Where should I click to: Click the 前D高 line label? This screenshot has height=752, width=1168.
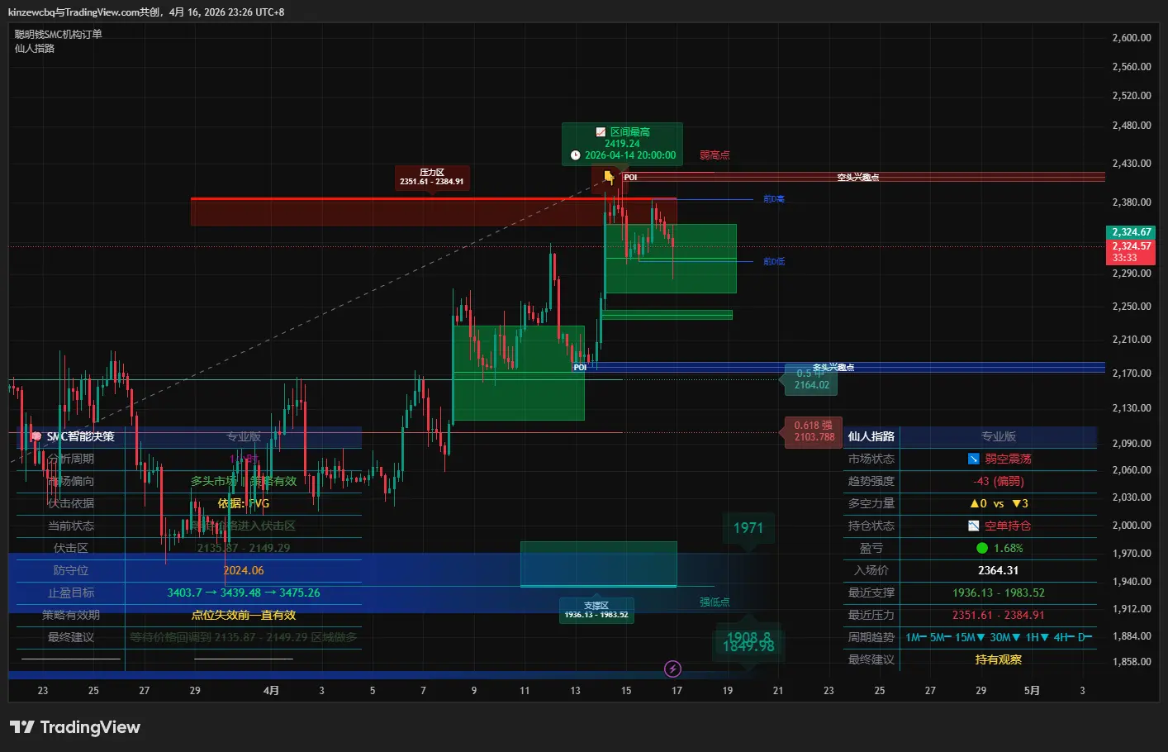[774, 199]
